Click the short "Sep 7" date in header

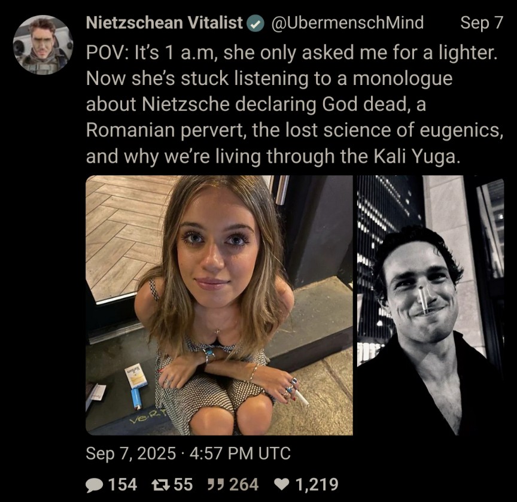click(482, 23)
